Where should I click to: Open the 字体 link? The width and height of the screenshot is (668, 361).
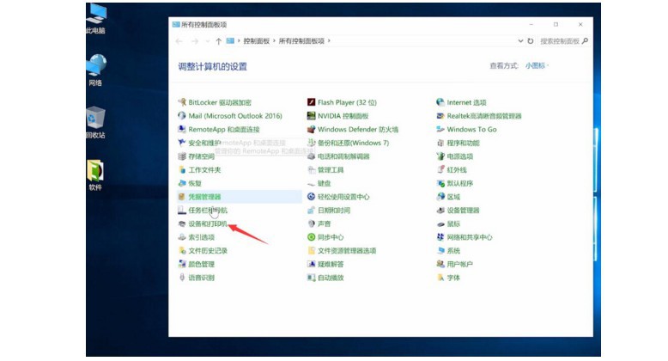453,278
